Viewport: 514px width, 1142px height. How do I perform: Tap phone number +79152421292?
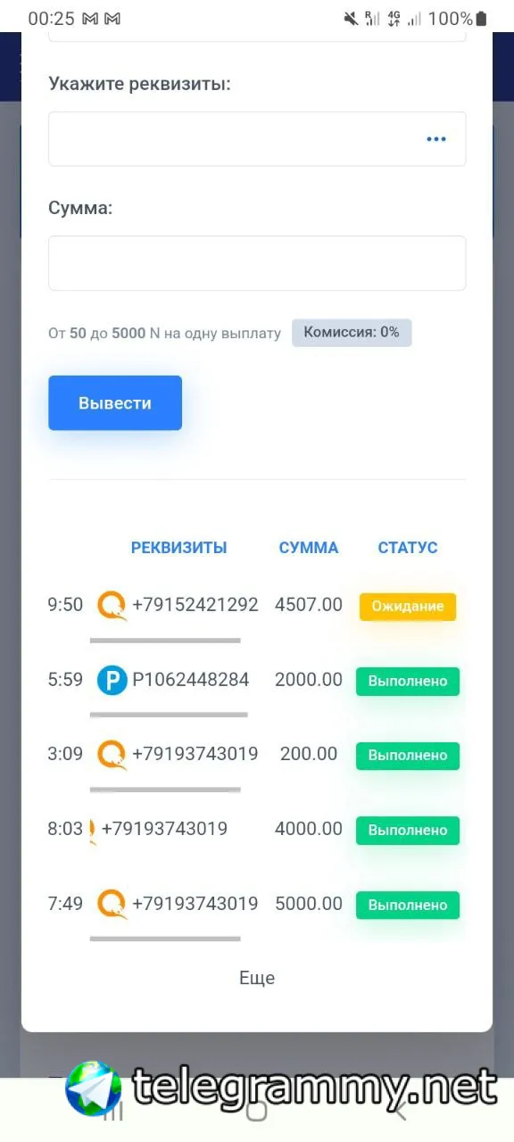[195, 605]
